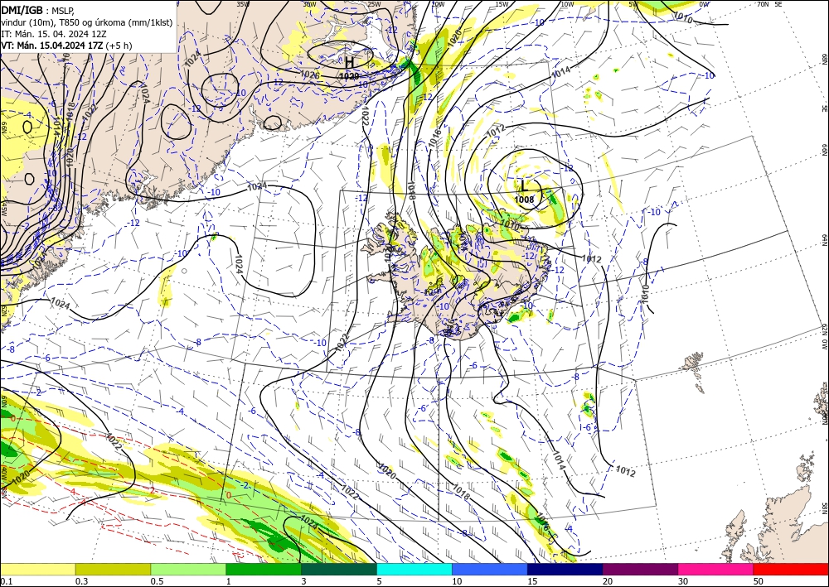Click the light yellow 0.1–0.3 legend color
Viewport: 829px width, 587px height.
pyautogui.click(x=37, y=569)
